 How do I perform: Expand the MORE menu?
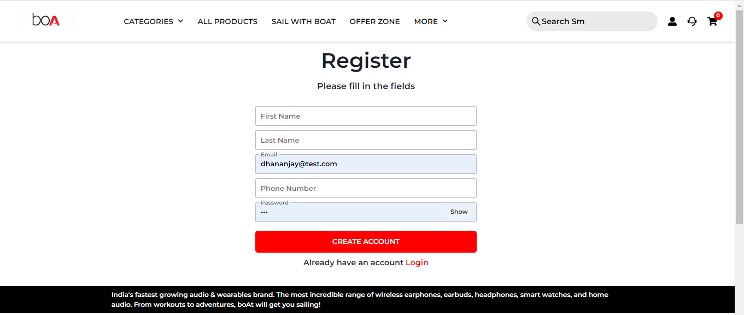(x=430, y=21)
